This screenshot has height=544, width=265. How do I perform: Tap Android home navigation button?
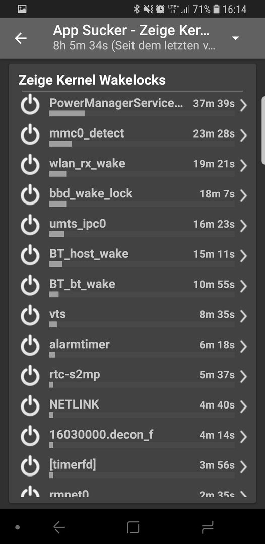tap(133, 527)
